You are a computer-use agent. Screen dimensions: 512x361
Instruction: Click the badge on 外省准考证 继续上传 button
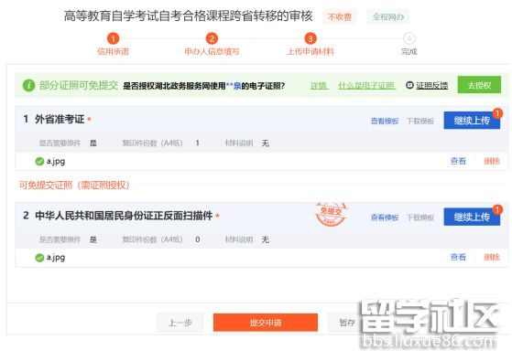(497, 113)
